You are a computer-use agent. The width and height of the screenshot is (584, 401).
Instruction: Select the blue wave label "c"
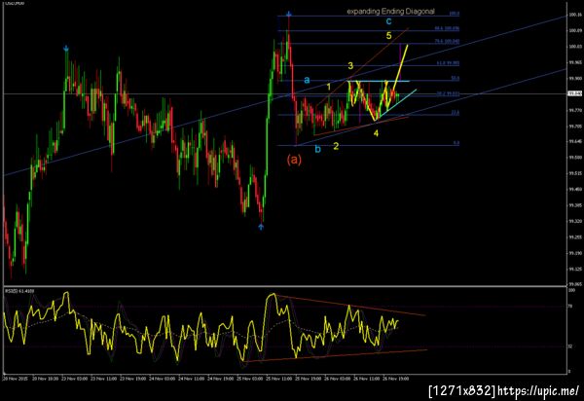pyautogui.click(x=388, y=21)
